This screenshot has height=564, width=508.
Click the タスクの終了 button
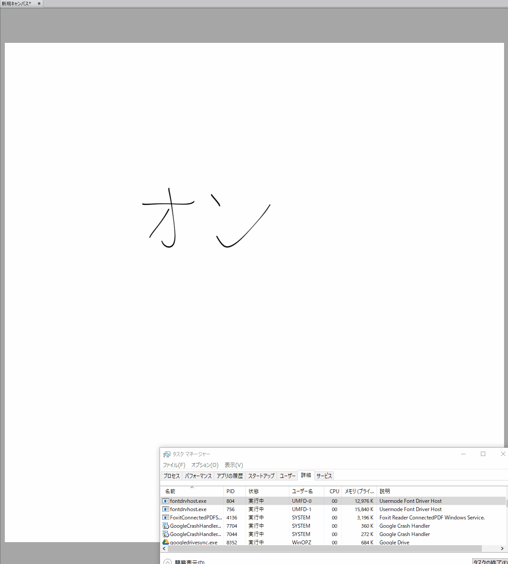coord(490,562)
